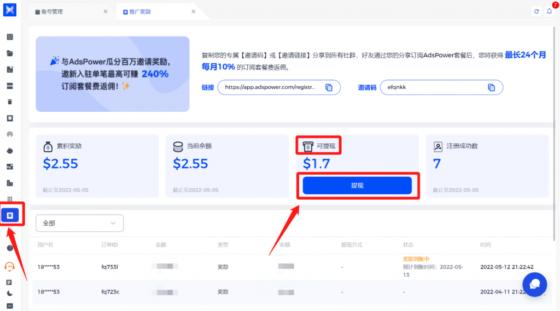Open notifications bell with badge 7
This screenshot has height=311, width=560.
pyautogui.click(x=549, y=11)
